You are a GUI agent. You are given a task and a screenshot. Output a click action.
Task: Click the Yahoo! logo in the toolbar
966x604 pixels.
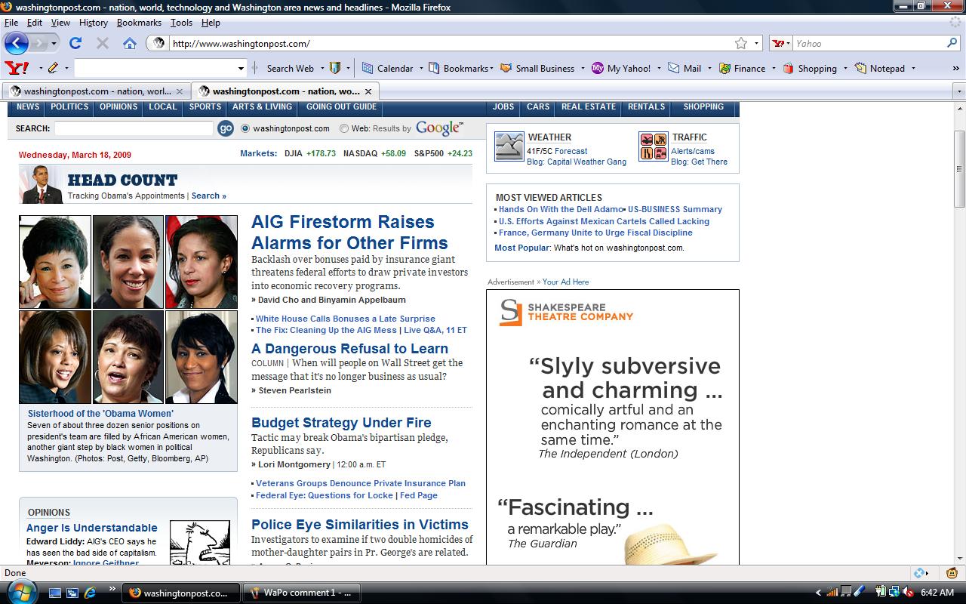[17, 68]
